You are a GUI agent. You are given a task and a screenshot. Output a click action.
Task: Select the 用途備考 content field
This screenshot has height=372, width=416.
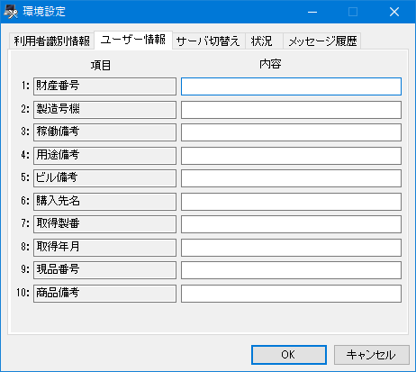291,156
